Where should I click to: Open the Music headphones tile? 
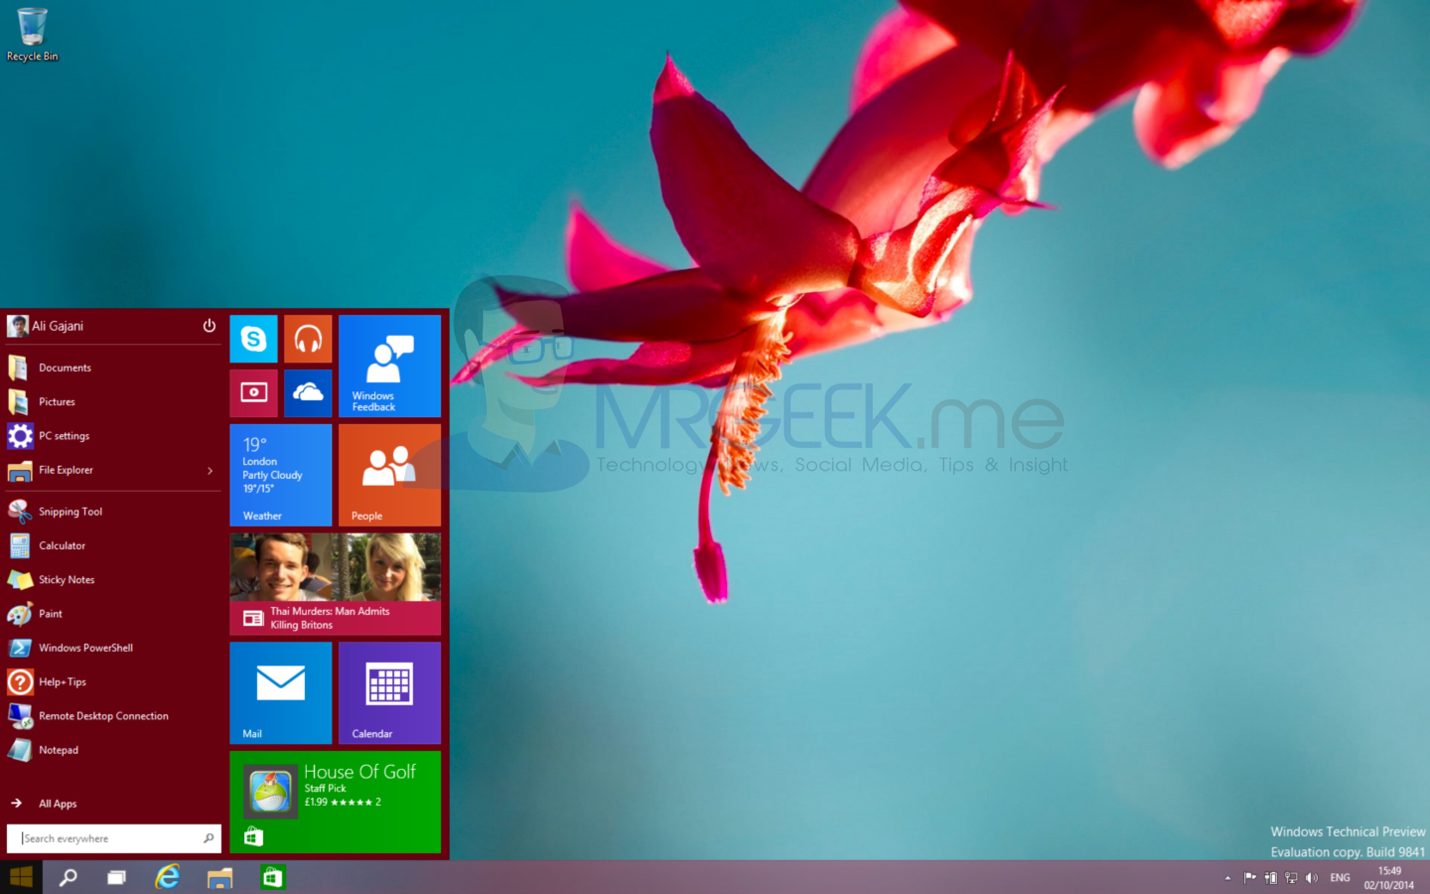point(308,339)
